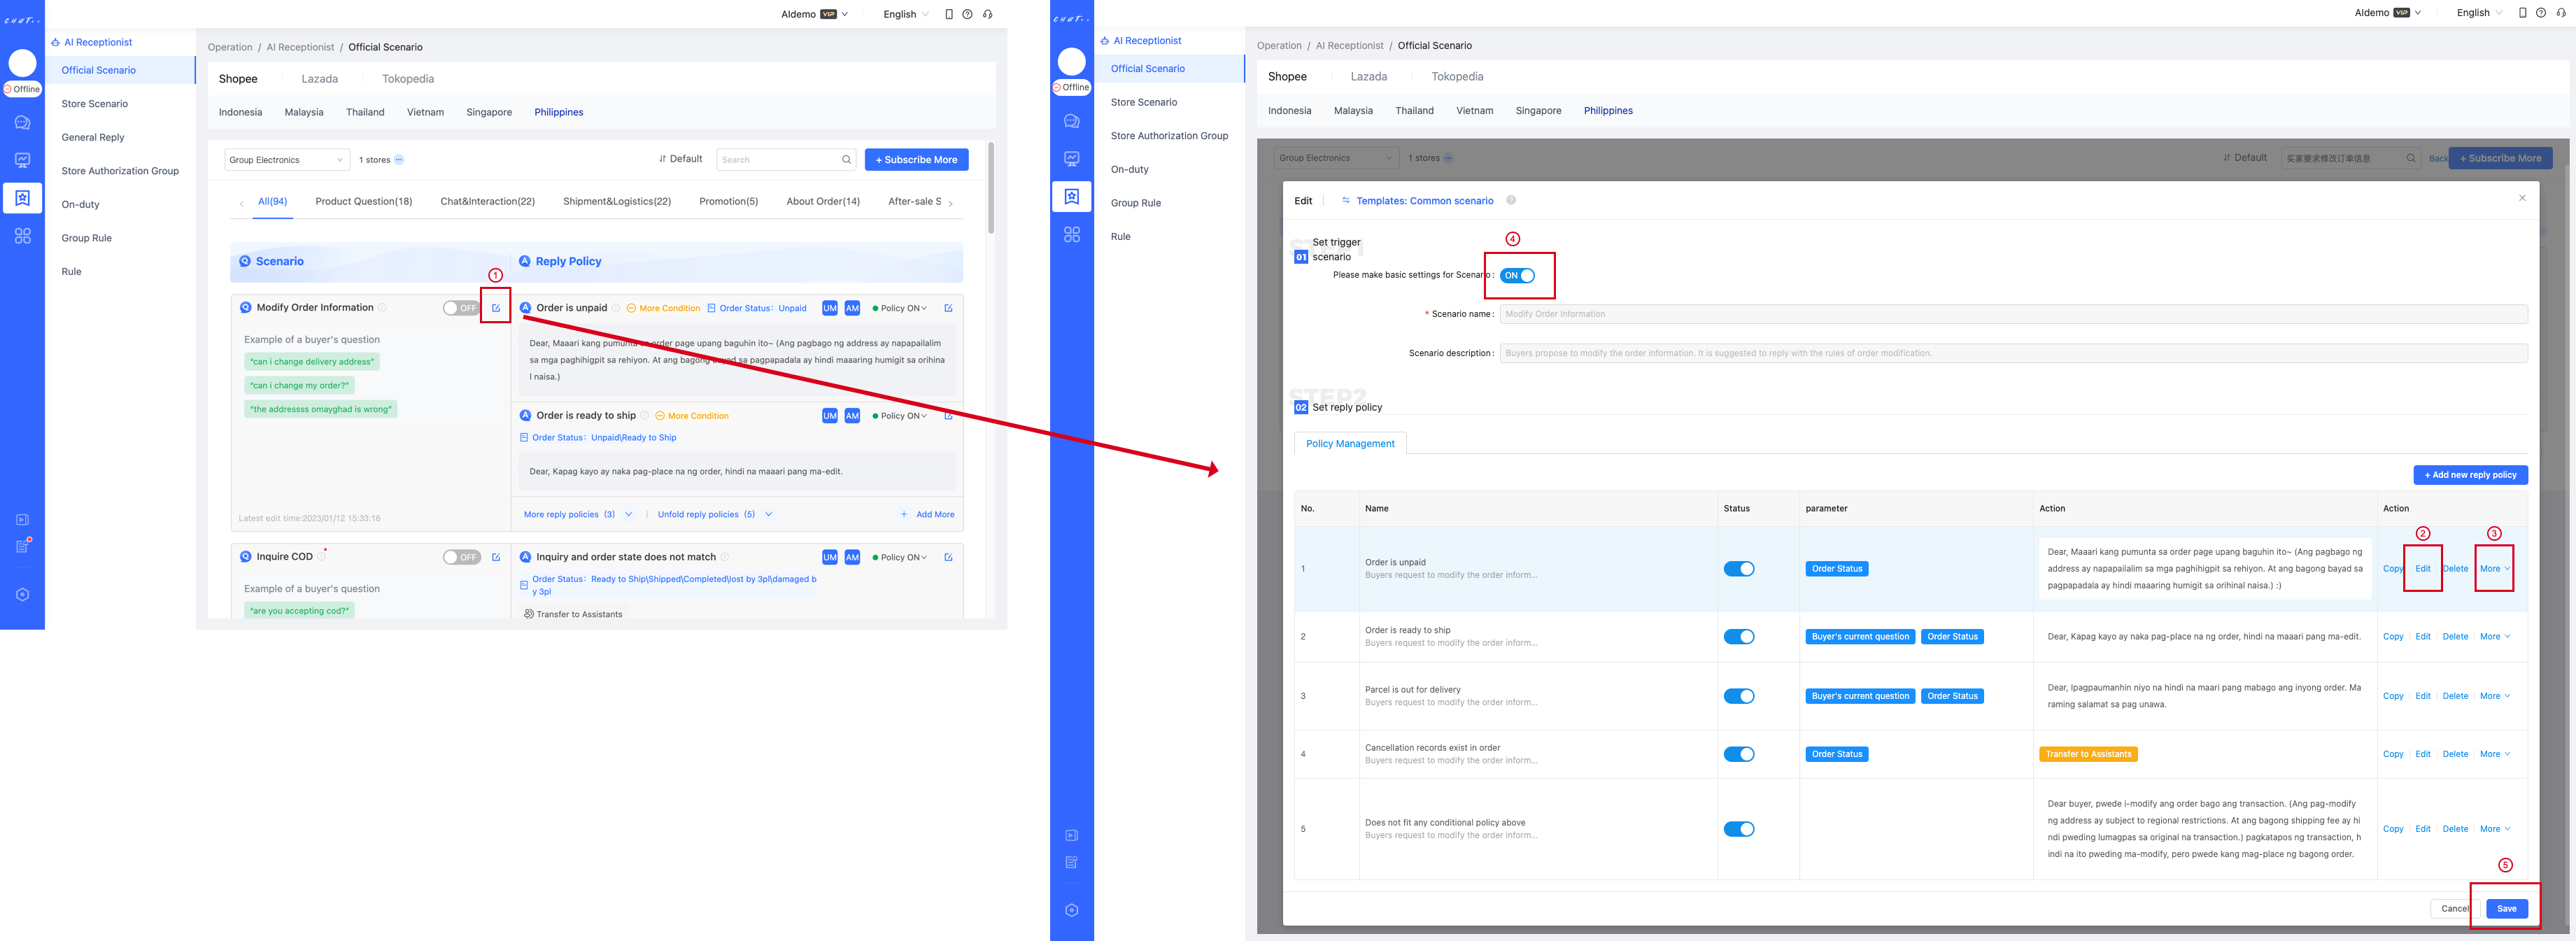Open More dropdown in Parcel is out for delivery row
Image resolution: width=2576 pixels, height=941 pixels.
click(x=2495, y=696)
